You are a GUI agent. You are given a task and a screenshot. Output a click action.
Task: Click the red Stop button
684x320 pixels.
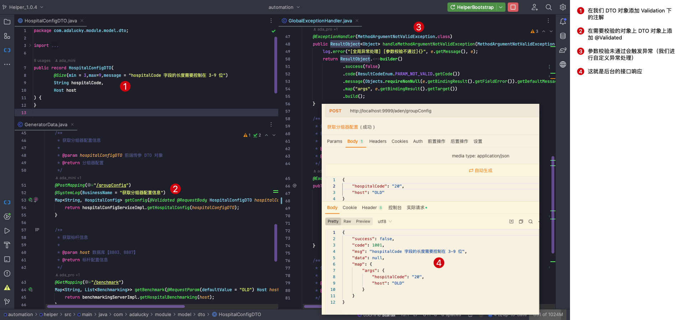[513, 7]
